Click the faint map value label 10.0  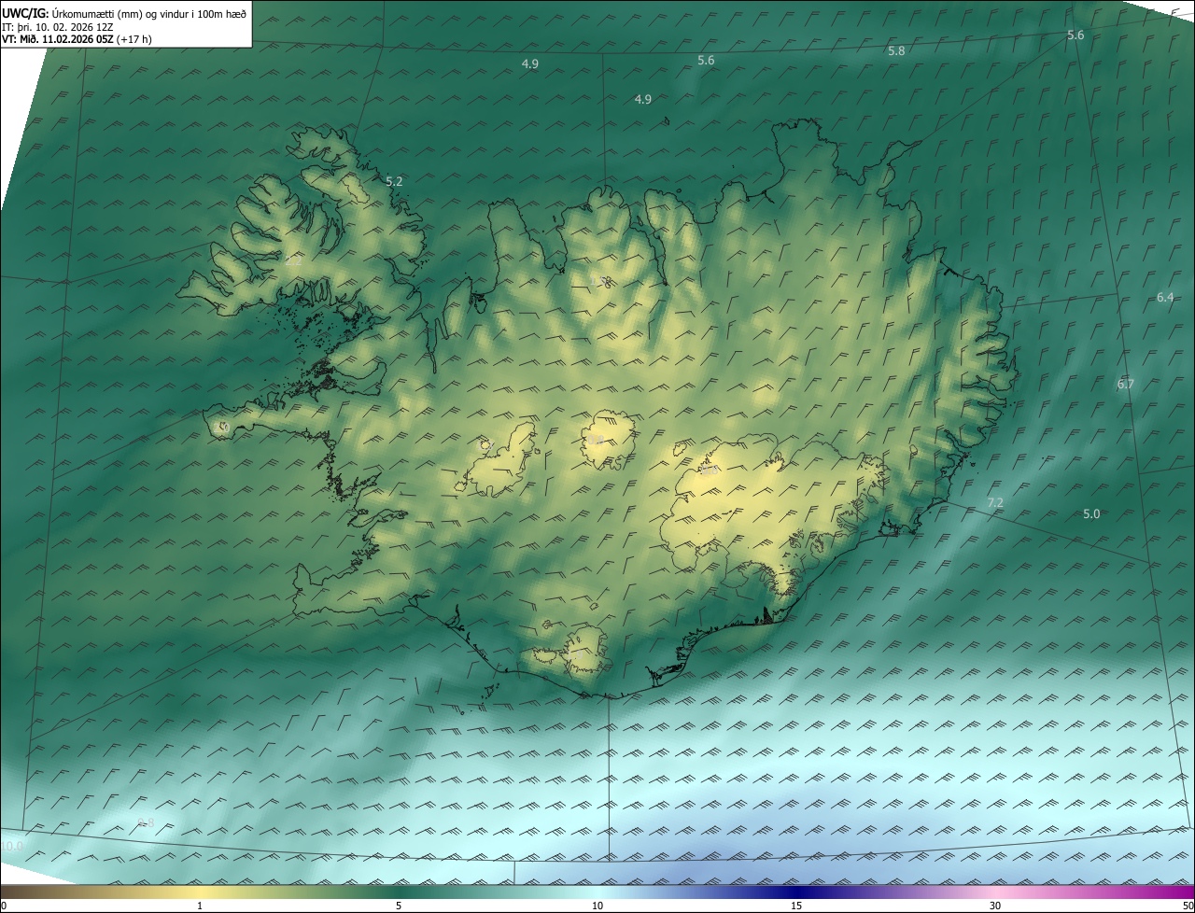12,846
